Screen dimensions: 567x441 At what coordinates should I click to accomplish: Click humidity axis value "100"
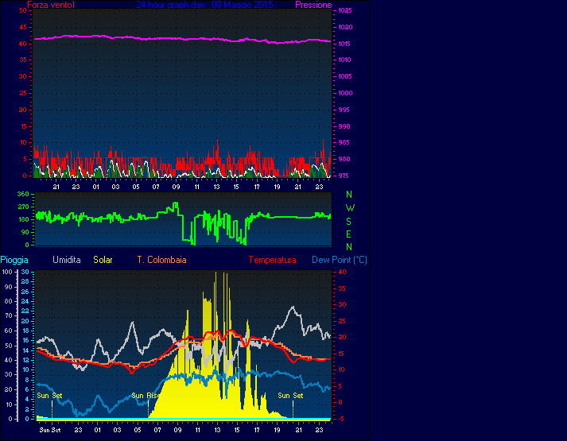[7, 272]
